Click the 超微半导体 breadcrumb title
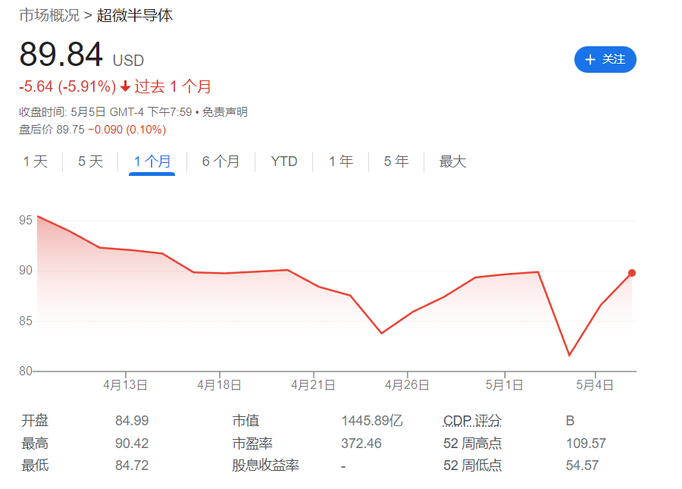 [135, 15]
